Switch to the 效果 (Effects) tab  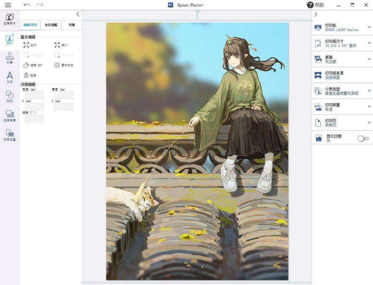click(72, 25)
